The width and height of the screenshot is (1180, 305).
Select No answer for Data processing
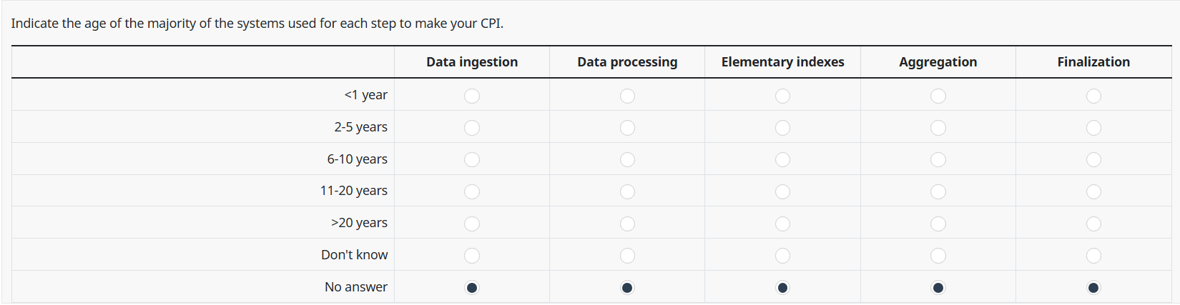[x=627, y=288]
